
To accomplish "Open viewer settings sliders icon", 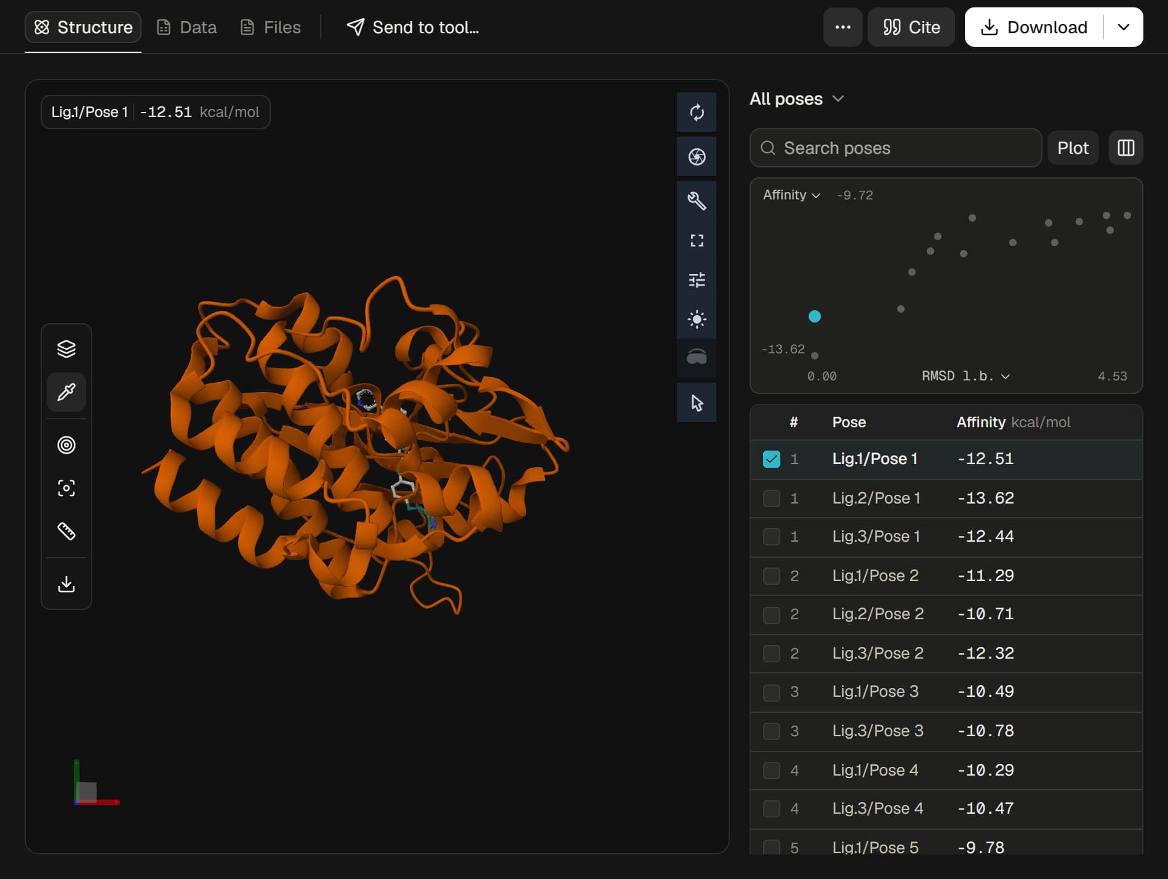I will coord(697,280).
